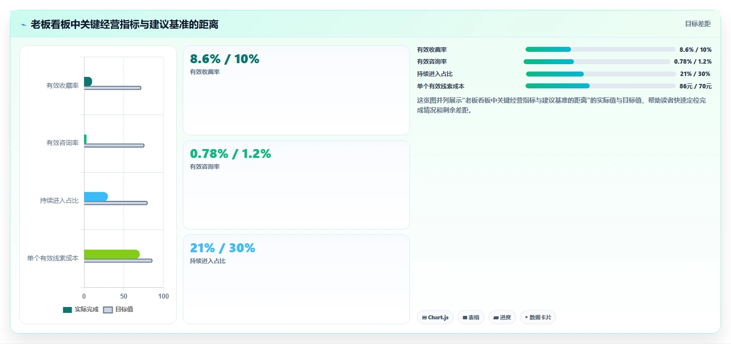
Task: Click the blue 持续进入占比 actual bar
Action: point(96,196)
